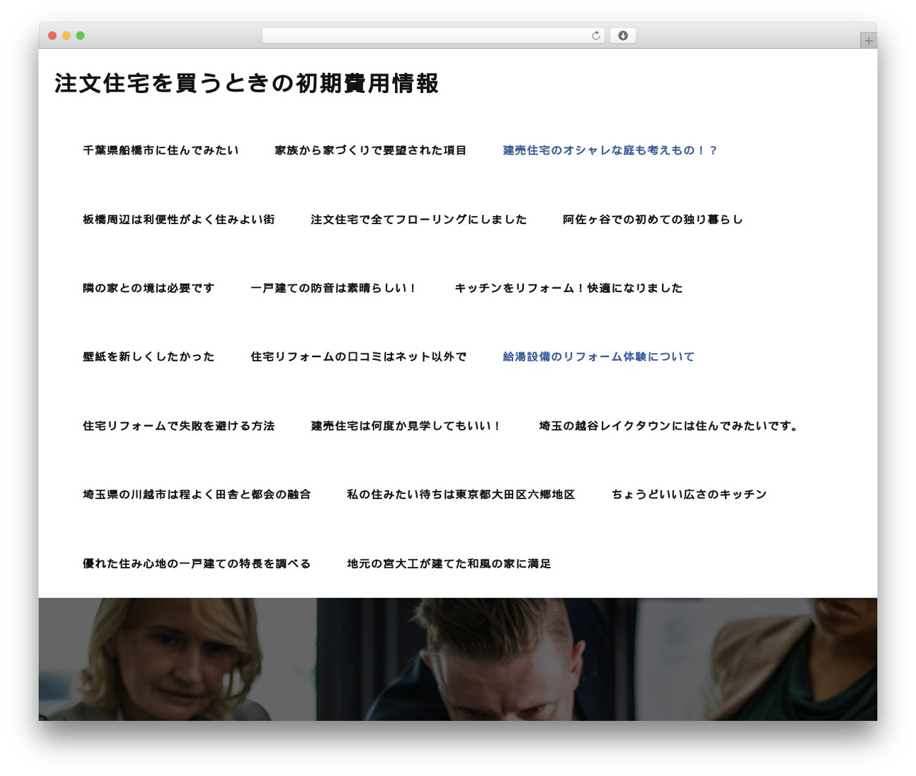This screenshot has height=776, width=916.
Task: Go to 隣の家との境は必要です page
Action: point(149,288)
